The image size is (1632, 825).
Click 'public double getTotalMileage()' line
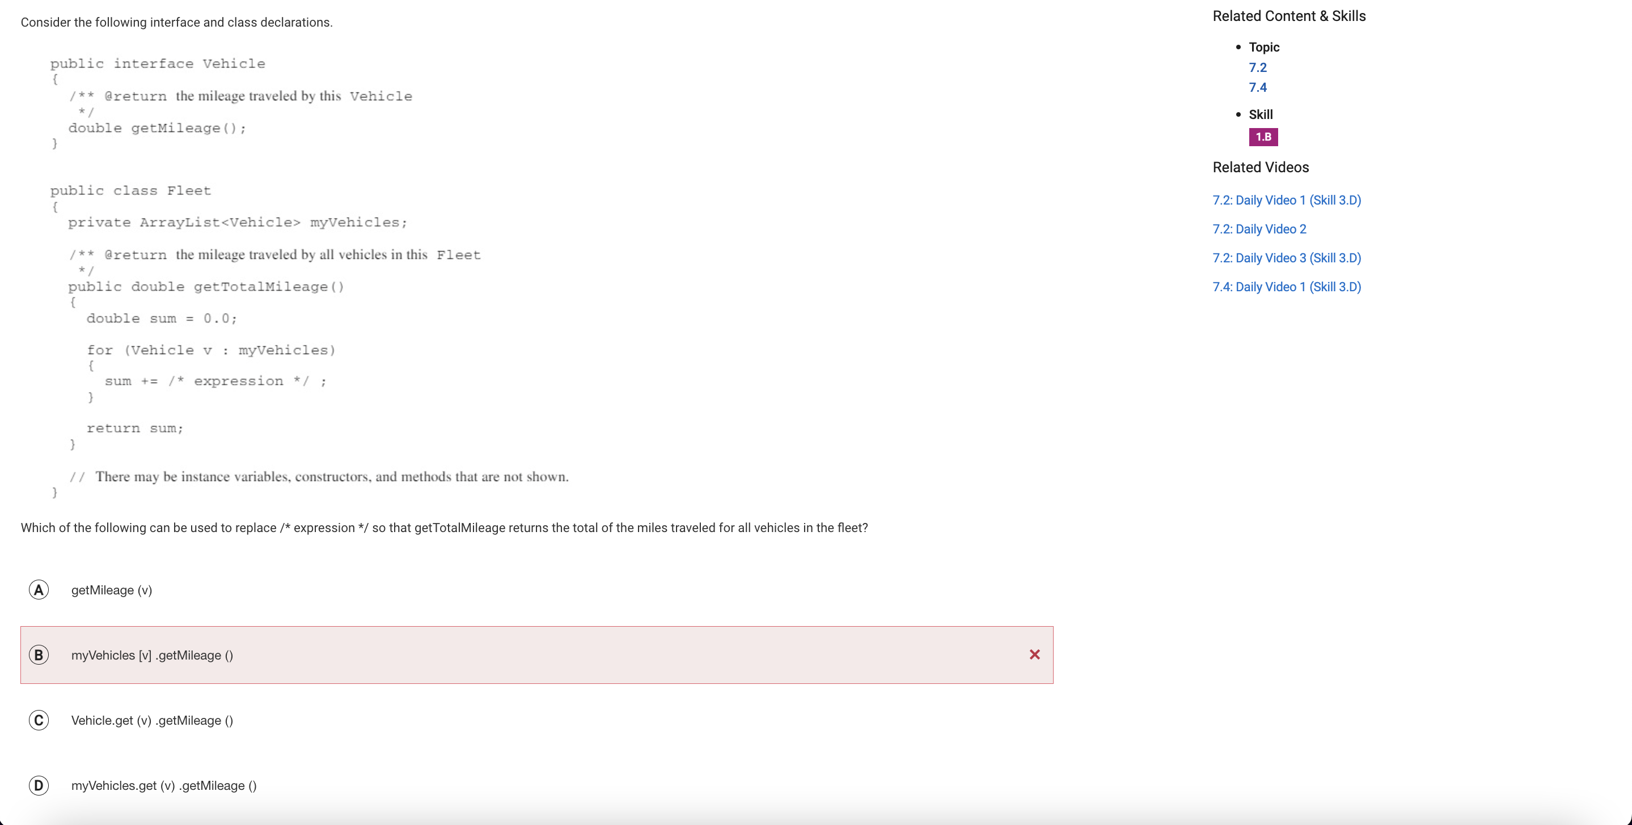point(206,287)
